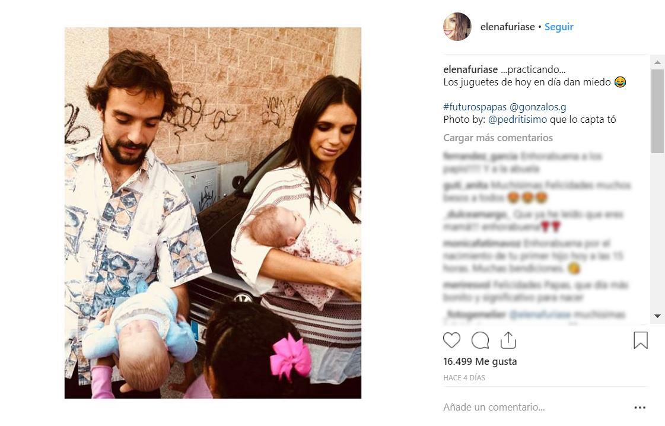
Task: Open comments via the speech bubble icon
Action: 480,341
